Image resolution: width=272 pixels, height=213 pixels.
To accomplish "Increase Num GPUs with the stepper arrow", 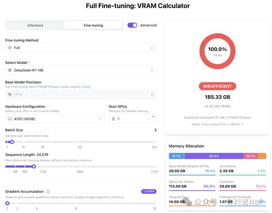I will click(x=153, y=116).
